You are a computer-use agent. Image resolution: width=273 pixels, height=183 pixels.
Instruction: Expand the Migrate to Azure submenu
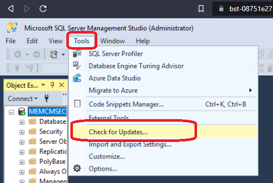tap(164, 90)
